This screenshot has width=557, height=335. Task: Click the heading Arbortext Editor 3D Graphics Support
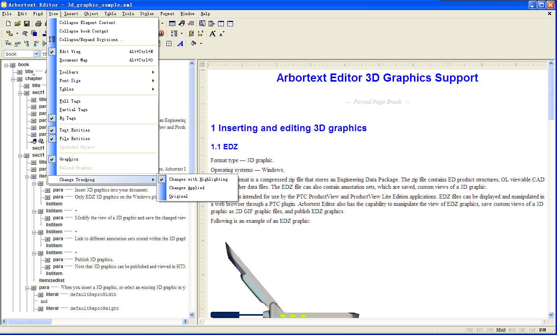tap(377, 78)
